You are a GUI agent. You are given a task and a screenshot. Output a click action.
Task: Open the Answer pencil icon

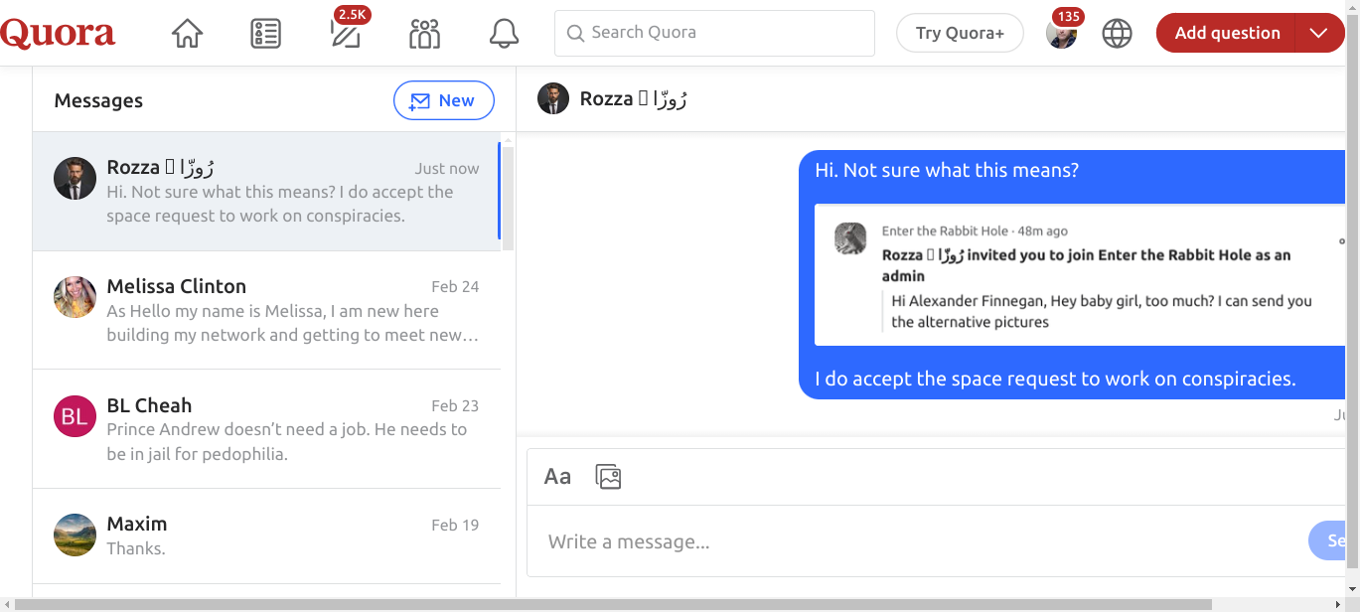point(346,33)
